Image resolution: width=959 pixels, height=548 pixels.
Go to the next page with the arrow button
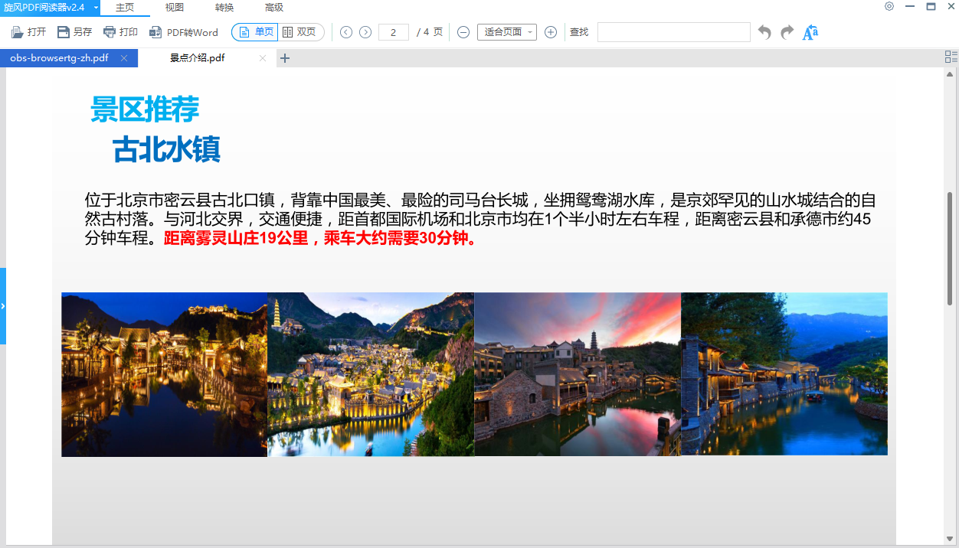(x=366, y=31)
